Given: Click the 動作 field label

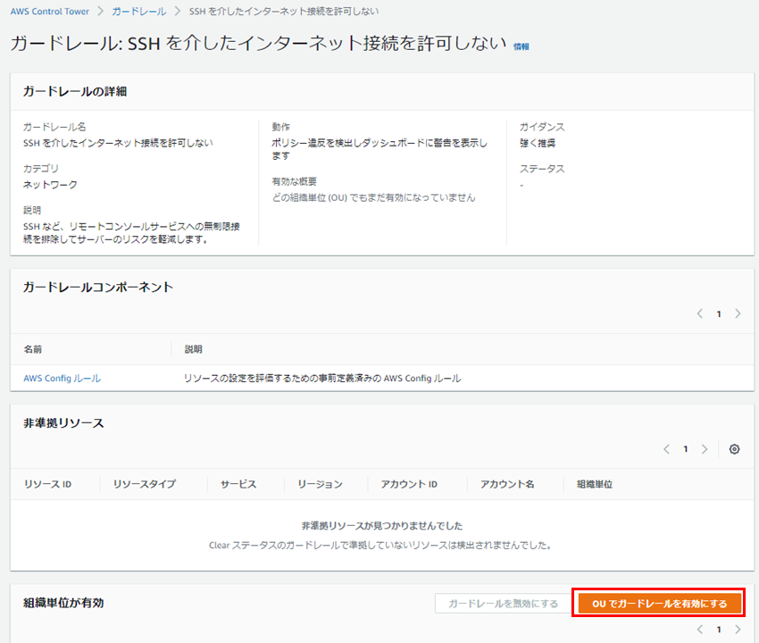Looking at the screenshot, I should coord(280,127).
